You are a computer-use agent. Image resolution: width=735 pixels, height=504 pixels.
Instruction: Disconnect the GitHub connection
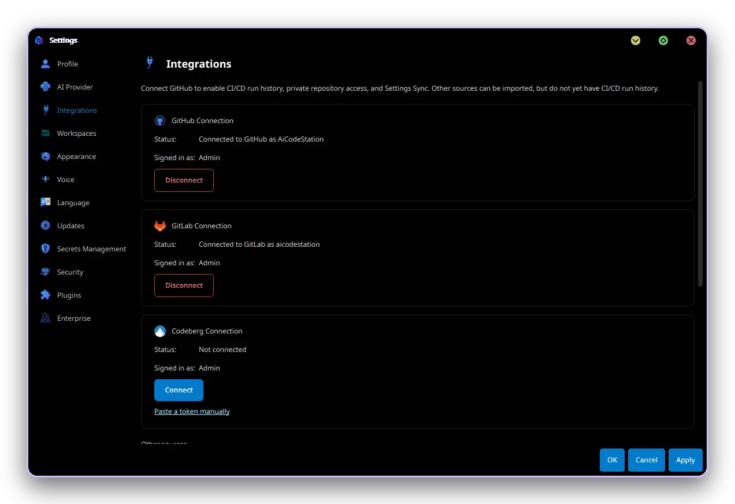[x=184, y=180]
